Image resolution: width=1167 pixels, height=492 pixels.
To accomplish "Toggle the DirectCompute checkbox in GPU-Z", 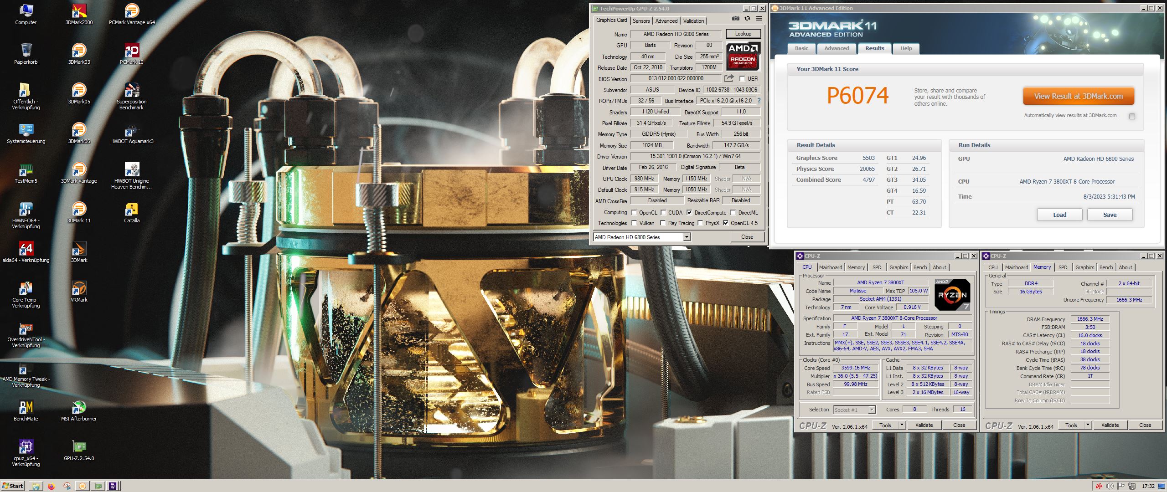I will [689, 212].
